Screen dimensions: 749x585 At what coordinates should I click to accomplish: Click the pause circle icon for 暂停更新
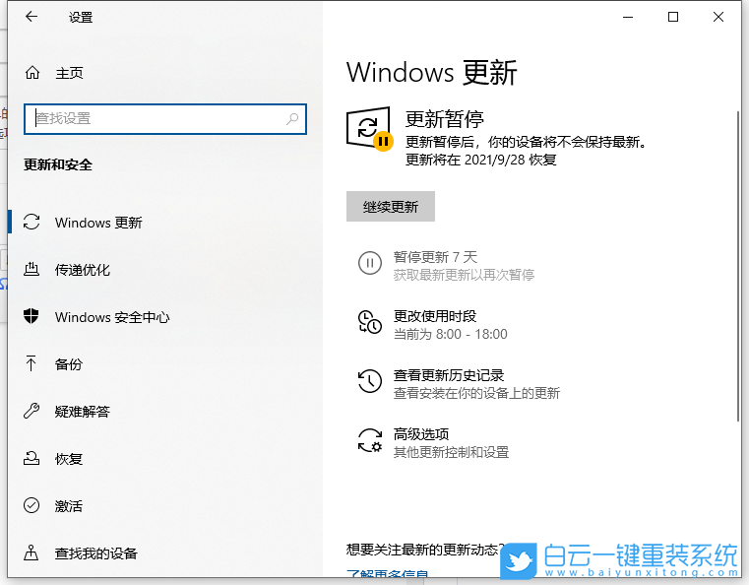[370, 263]
